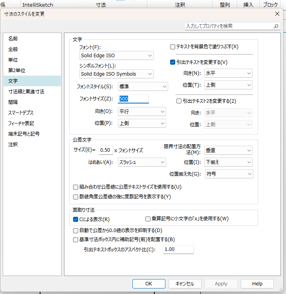
Task: Click the キャンセル button
Action: 185,284
